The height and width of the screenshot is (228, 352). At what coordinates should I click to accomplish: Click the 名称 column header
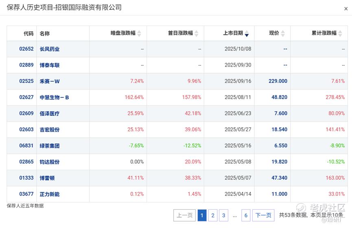[x=45, y=34]
